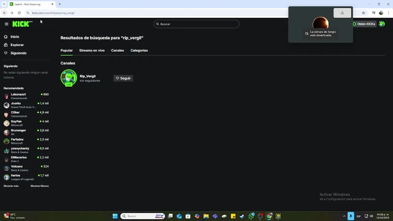
Task: Open recommended channel Brunenger
Action: coord(26,132)
